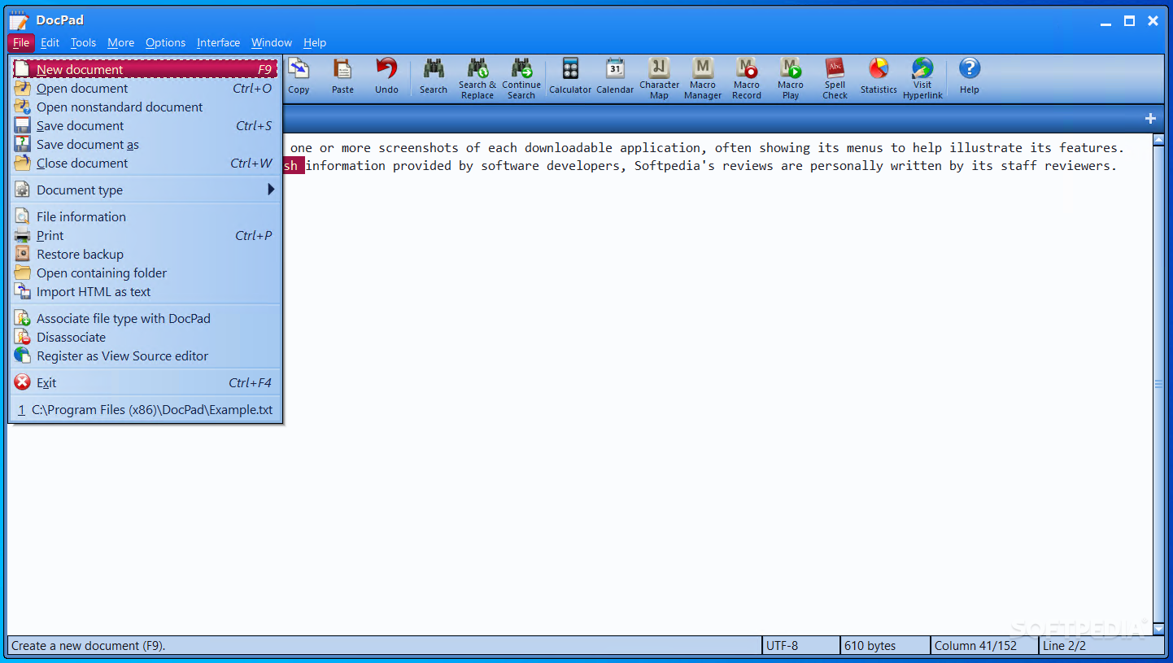
Task: Click the Copy toolbar icon
Action: pos(299,77)
